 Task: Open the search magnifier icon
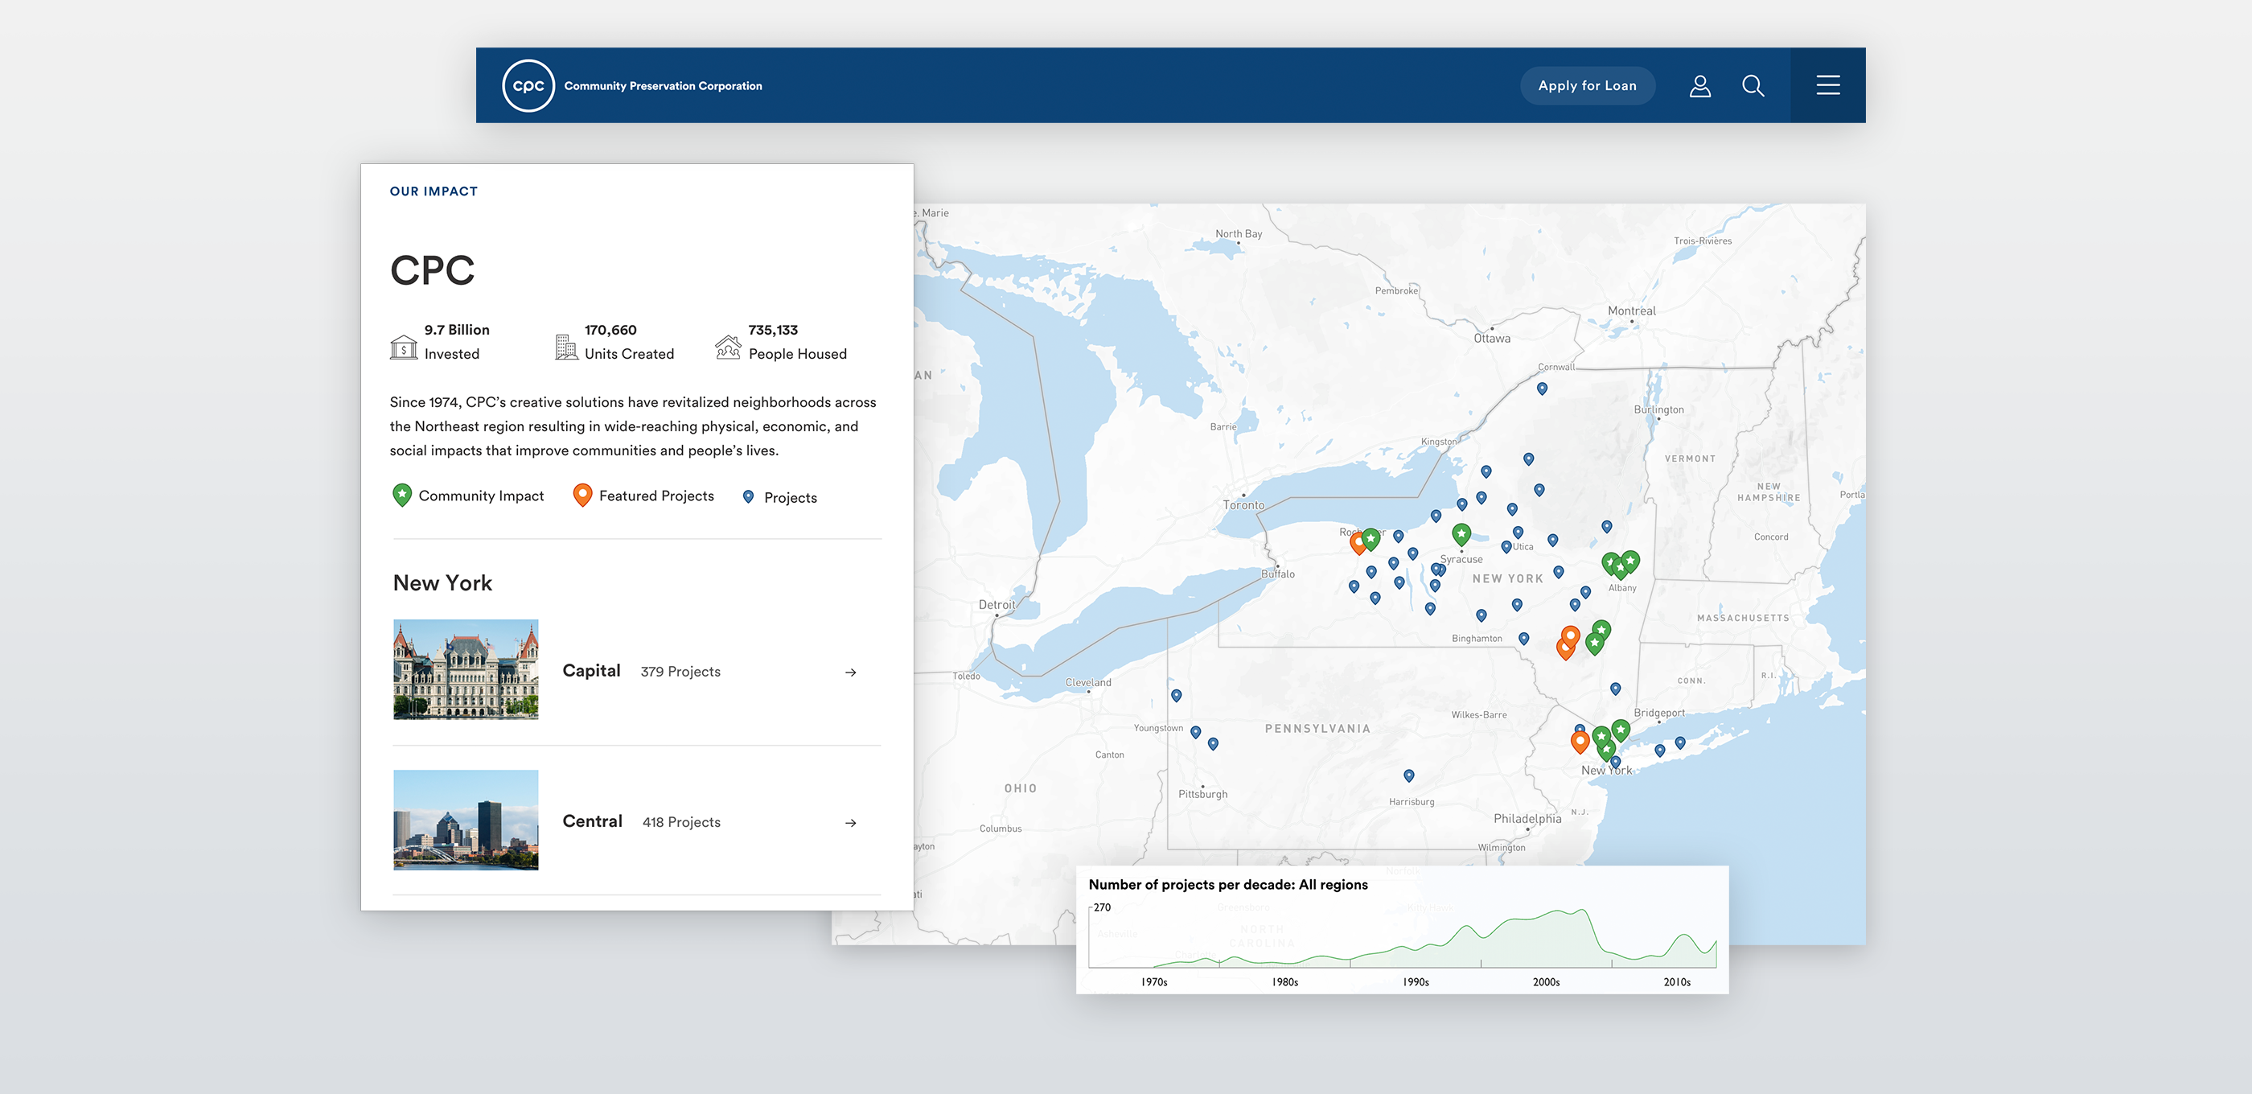(1753, 86)
